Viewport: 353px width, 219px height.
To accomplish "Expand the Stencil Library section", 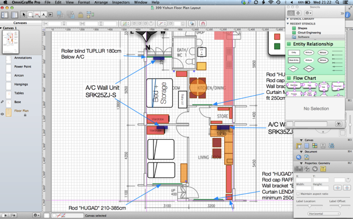I will tap(288, 19).
